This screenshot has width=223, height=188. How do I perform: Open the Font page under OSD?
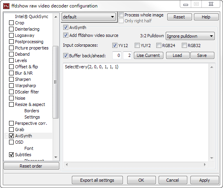(x=29, y=148)
